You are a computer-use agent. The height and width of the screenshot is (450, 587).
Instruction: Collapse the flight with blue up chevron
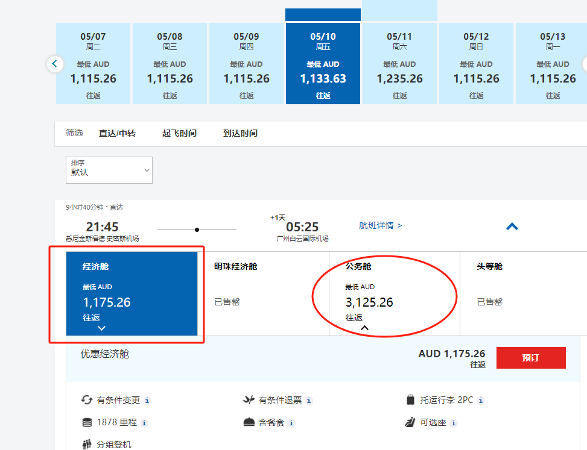point(512,226)
